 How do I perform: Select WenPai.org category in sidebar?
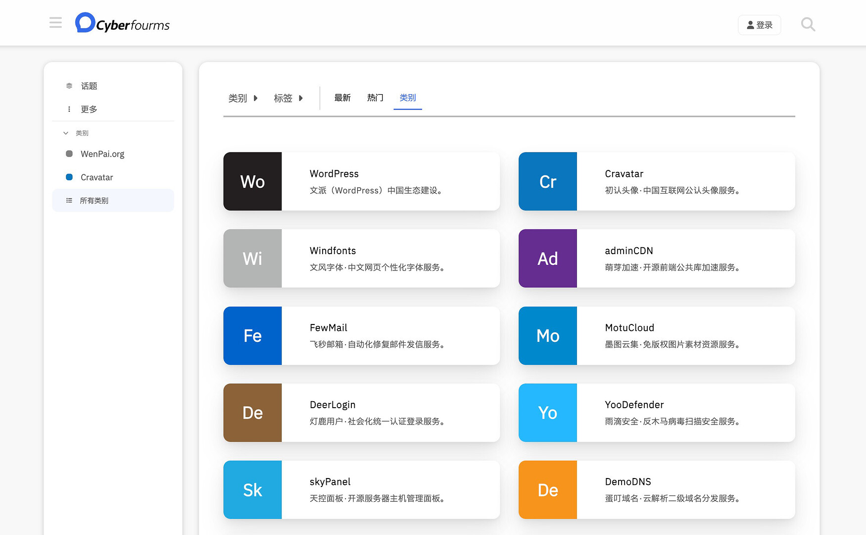point(102,154)
